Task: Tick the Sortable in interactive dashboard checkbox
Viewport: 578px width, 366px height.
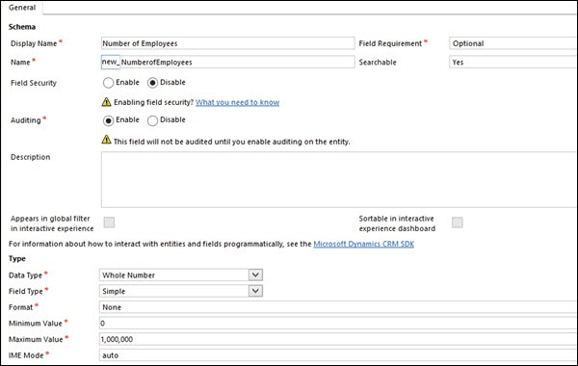Action: coord(458,222)
